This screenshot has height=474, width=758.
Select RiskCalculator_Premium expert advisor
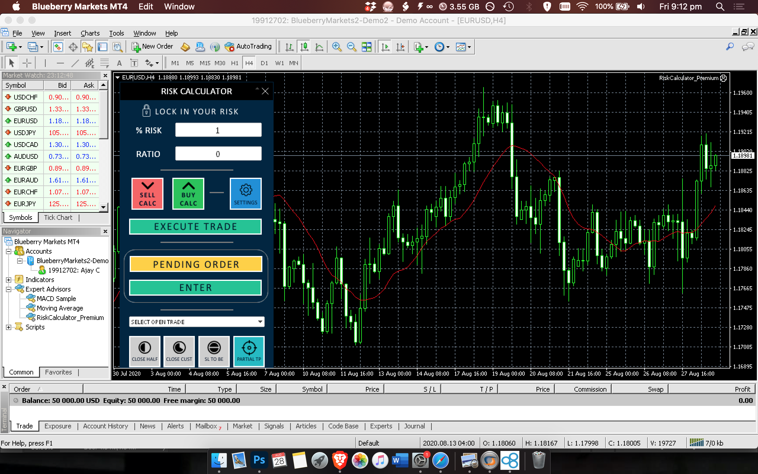click(70, 318)
